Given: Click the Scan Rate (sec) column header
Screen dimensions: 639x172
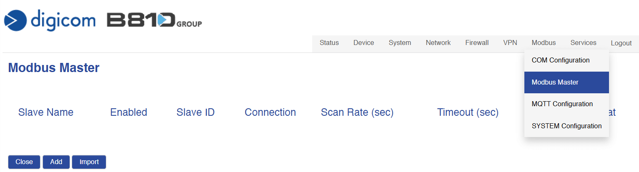Looking at the screenshot, I should [x=357, y=112].
